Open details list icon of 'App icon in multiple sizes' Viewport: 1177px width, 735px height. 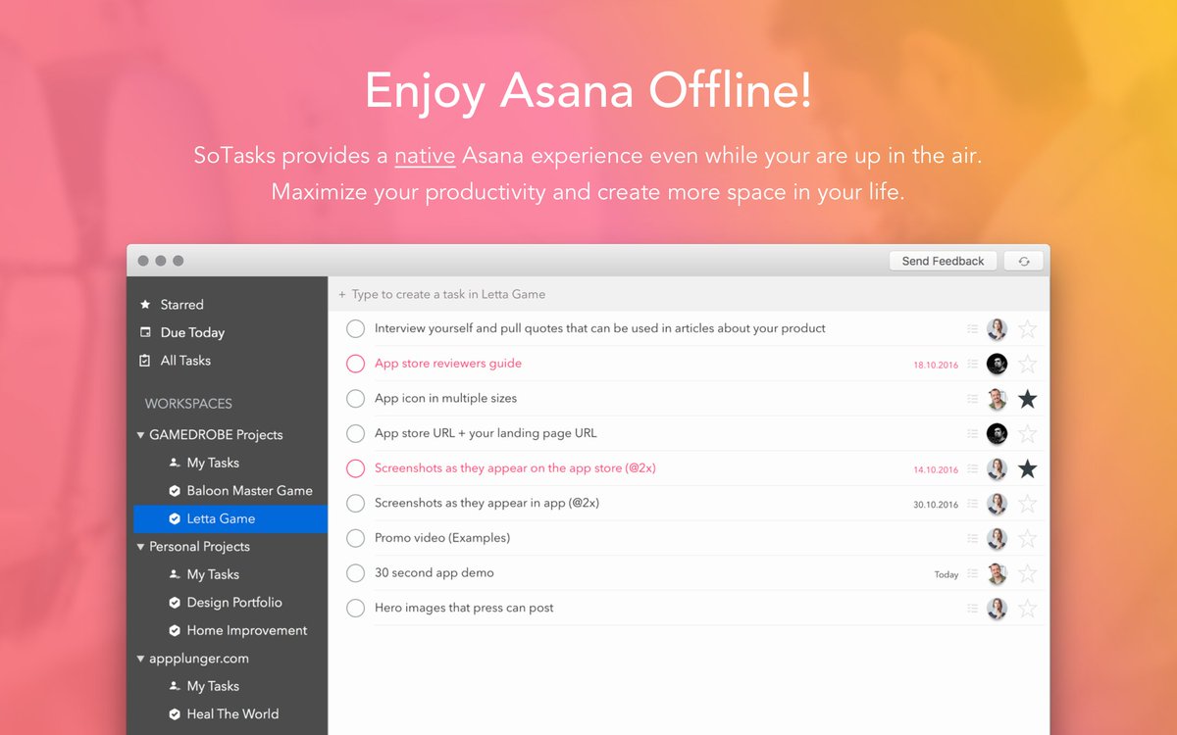[x=972, y=399]
